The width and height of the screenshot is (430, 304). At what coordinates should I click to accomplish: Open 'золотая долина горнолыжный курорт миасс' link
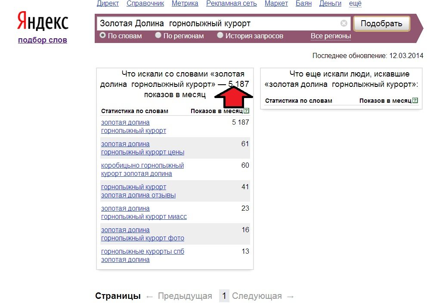pyautogui.click(x=144, y=212)
